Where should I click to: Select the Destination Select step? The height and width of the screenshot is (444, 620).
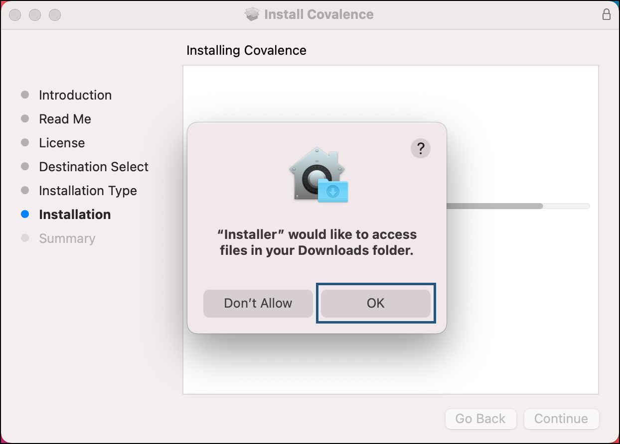point(94,167)
